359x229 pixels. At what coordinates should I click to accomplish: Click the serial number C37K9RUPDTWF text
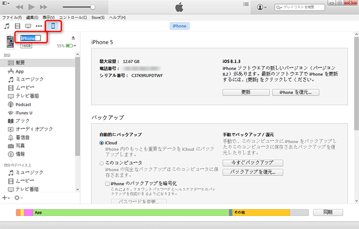[147, 76]
